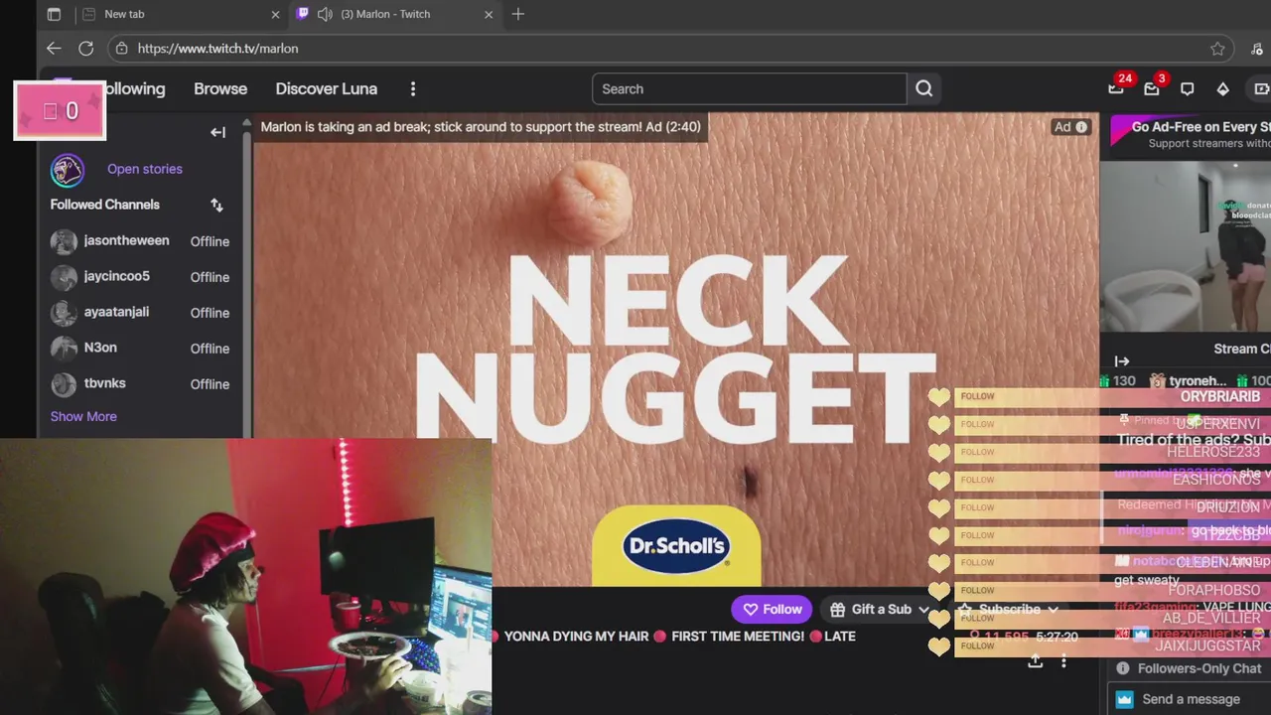This screenshot has width=1271, height=715.
Task: Open the Browse page
Action: (220, 88)
